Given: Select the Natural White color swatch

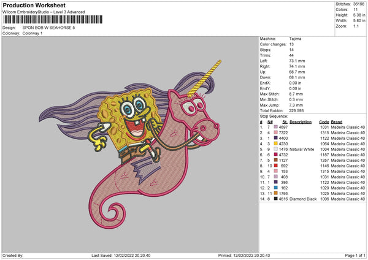Looking at the screenshot, I should tap(275, 149).
